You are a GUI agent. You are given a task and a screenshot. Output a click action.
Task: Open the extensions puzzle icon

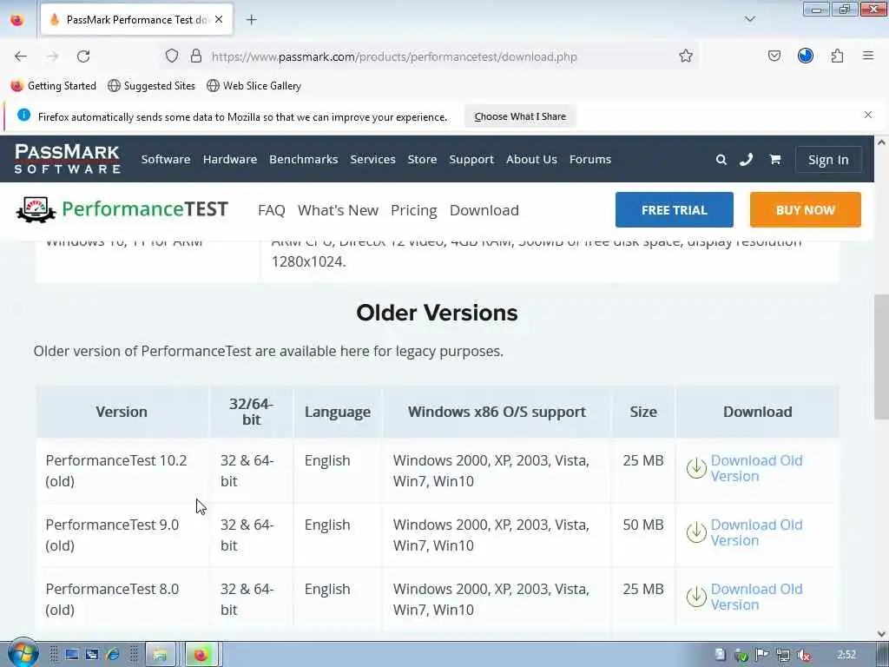click(x=837, y=56)
